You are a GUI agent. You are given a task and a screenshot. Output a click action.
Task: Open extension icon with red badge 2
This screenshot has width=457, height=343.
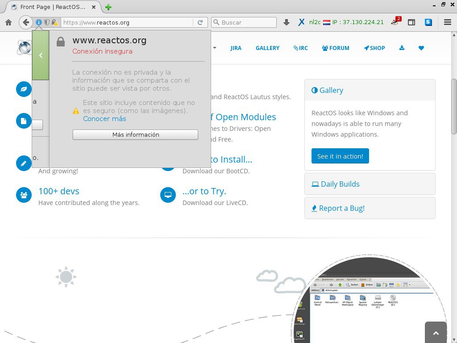click(396, 21)
